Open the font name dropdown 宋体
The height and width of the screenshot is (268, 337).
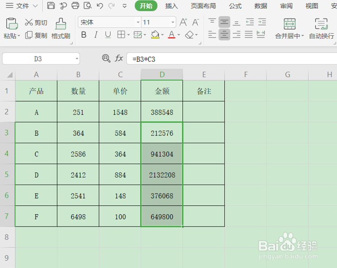[x=138, y=22]
